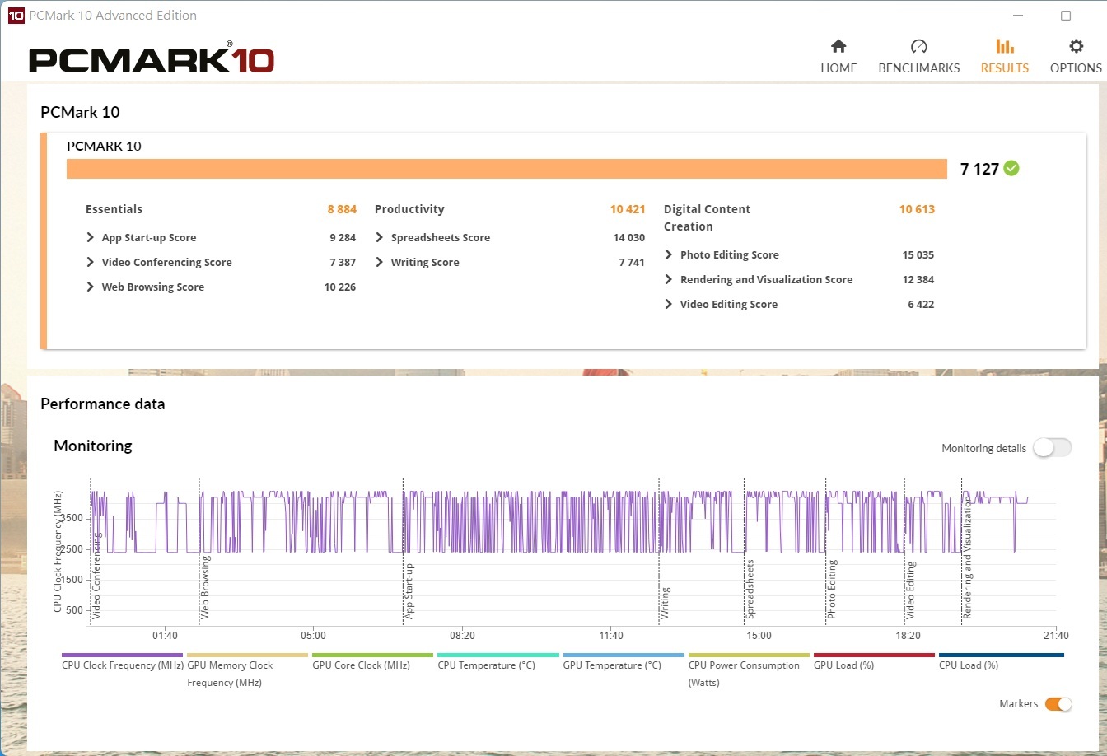Click the Photo Editing marker on chart
The width and height of the screenshot is (1107, 756).
(831, 590)
